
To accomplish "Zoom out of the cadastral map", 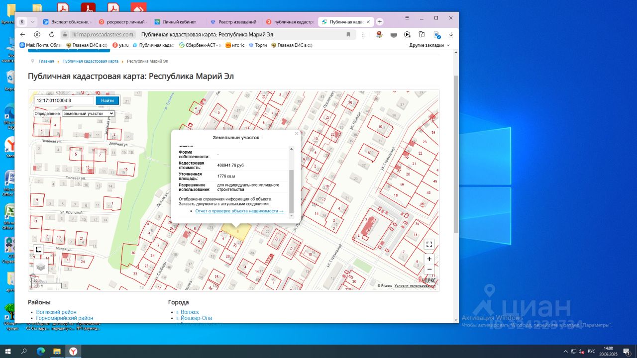I will point(429,269).
